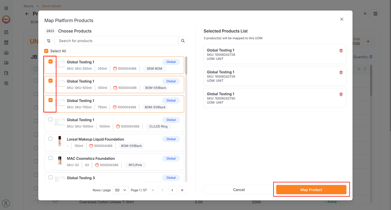Open the rows per page dropdown

click(x=120, y=190)
